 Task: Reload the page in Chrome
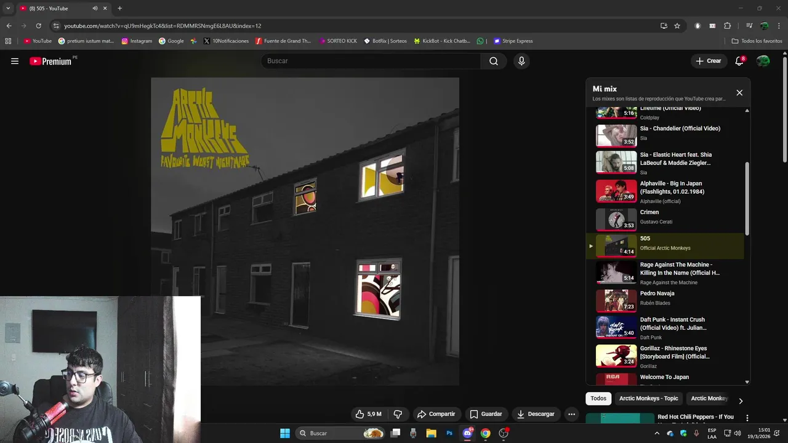tap(38, 26)
